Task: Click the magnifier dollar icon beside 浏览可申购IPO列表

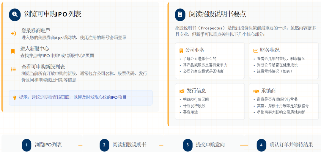Action: click(15, 14)
